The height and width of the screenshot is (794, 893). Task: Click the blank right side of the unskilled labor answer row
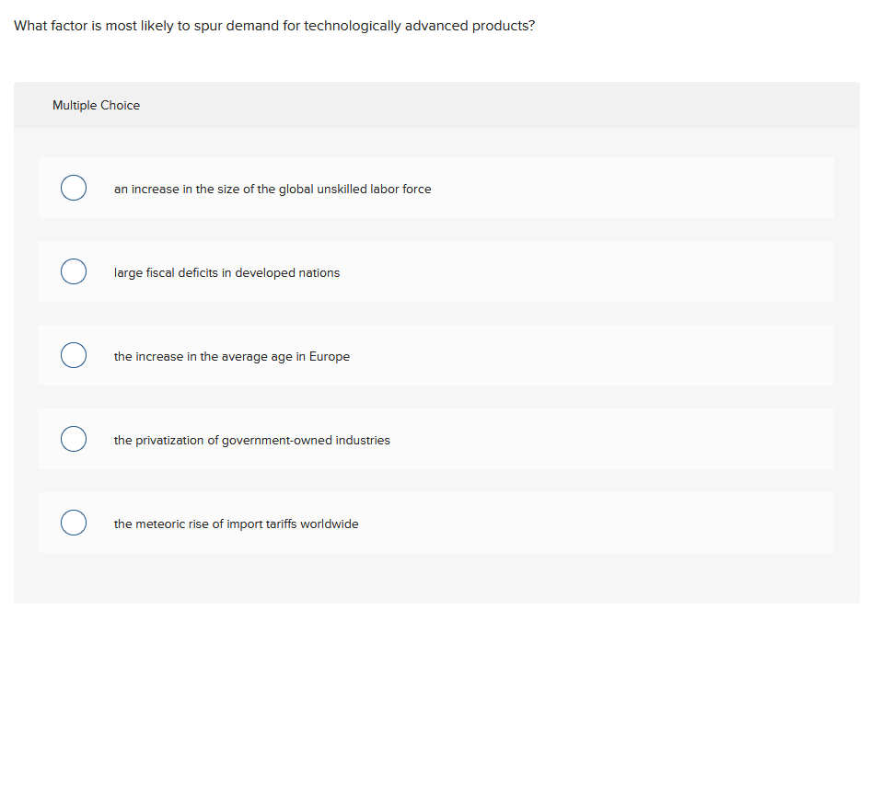pyautogui.click(x=644, y=189)
